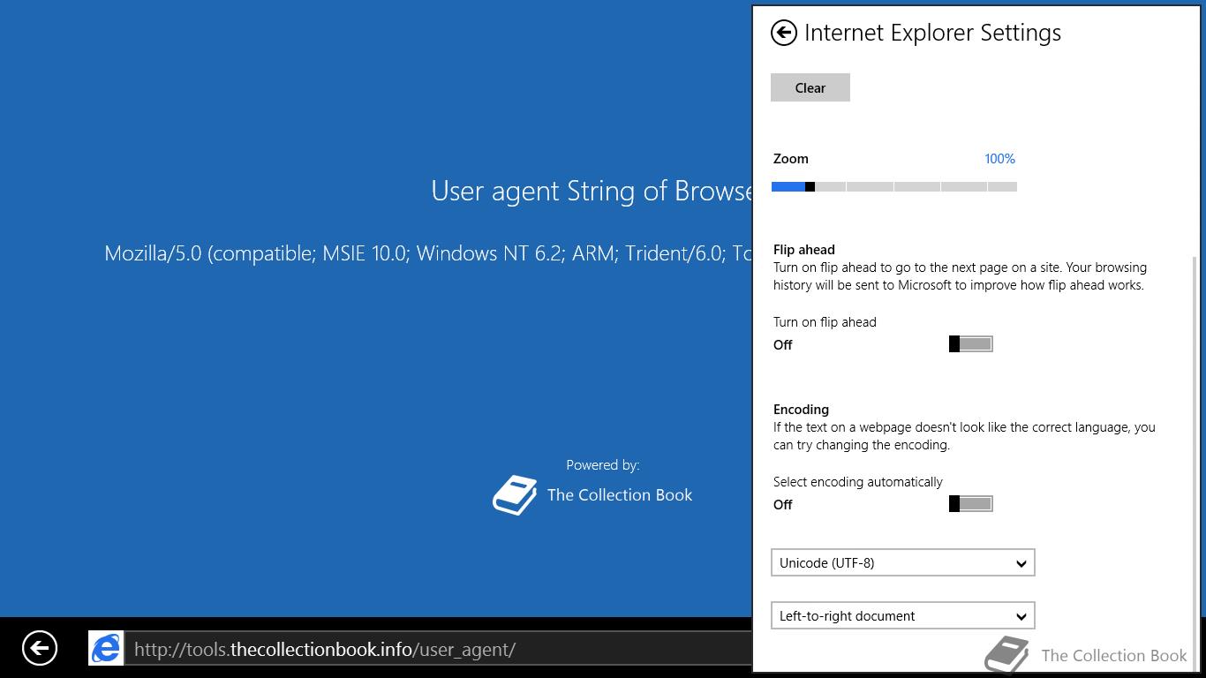Click the book logo on the webpage
The height and width of the screenshot is (678, 1206).
[x=516, y=495]
